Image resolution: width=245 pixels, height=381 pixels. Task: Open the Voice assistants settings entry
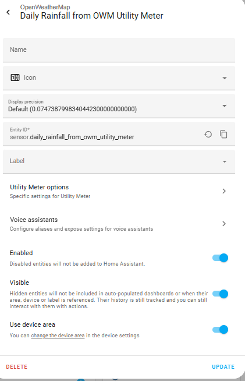[119, 224]
